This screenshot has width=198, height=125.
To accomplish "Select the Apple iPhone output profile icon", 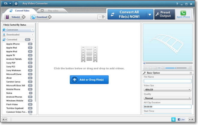I will coord(183,14).
